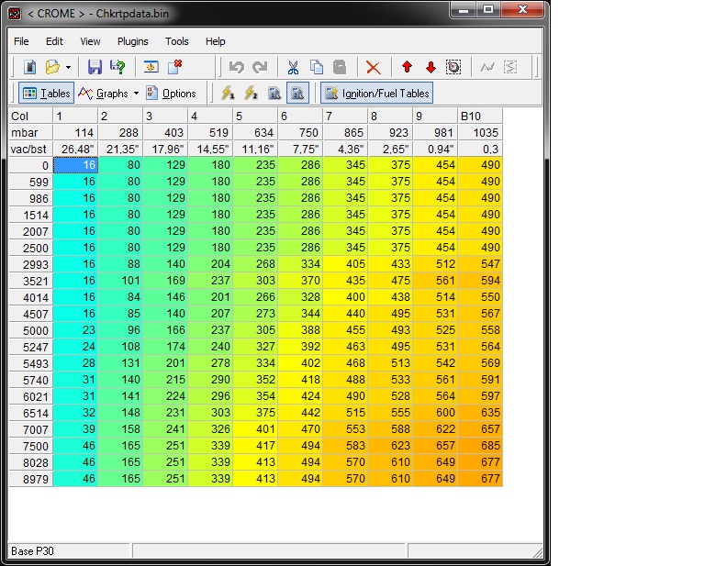Open the Options button

(x=172, y=93)
